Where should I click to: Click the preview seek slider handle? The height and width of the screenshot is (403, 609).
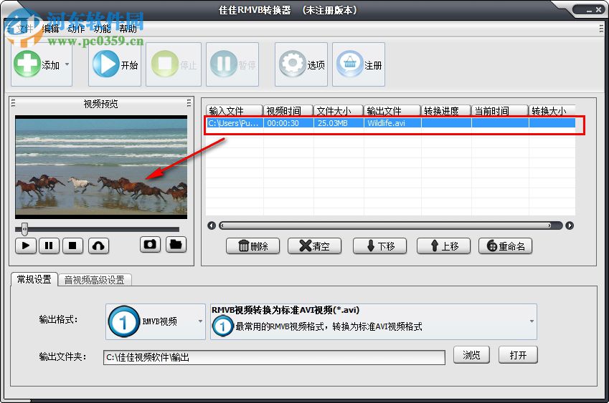click(24, 229)
